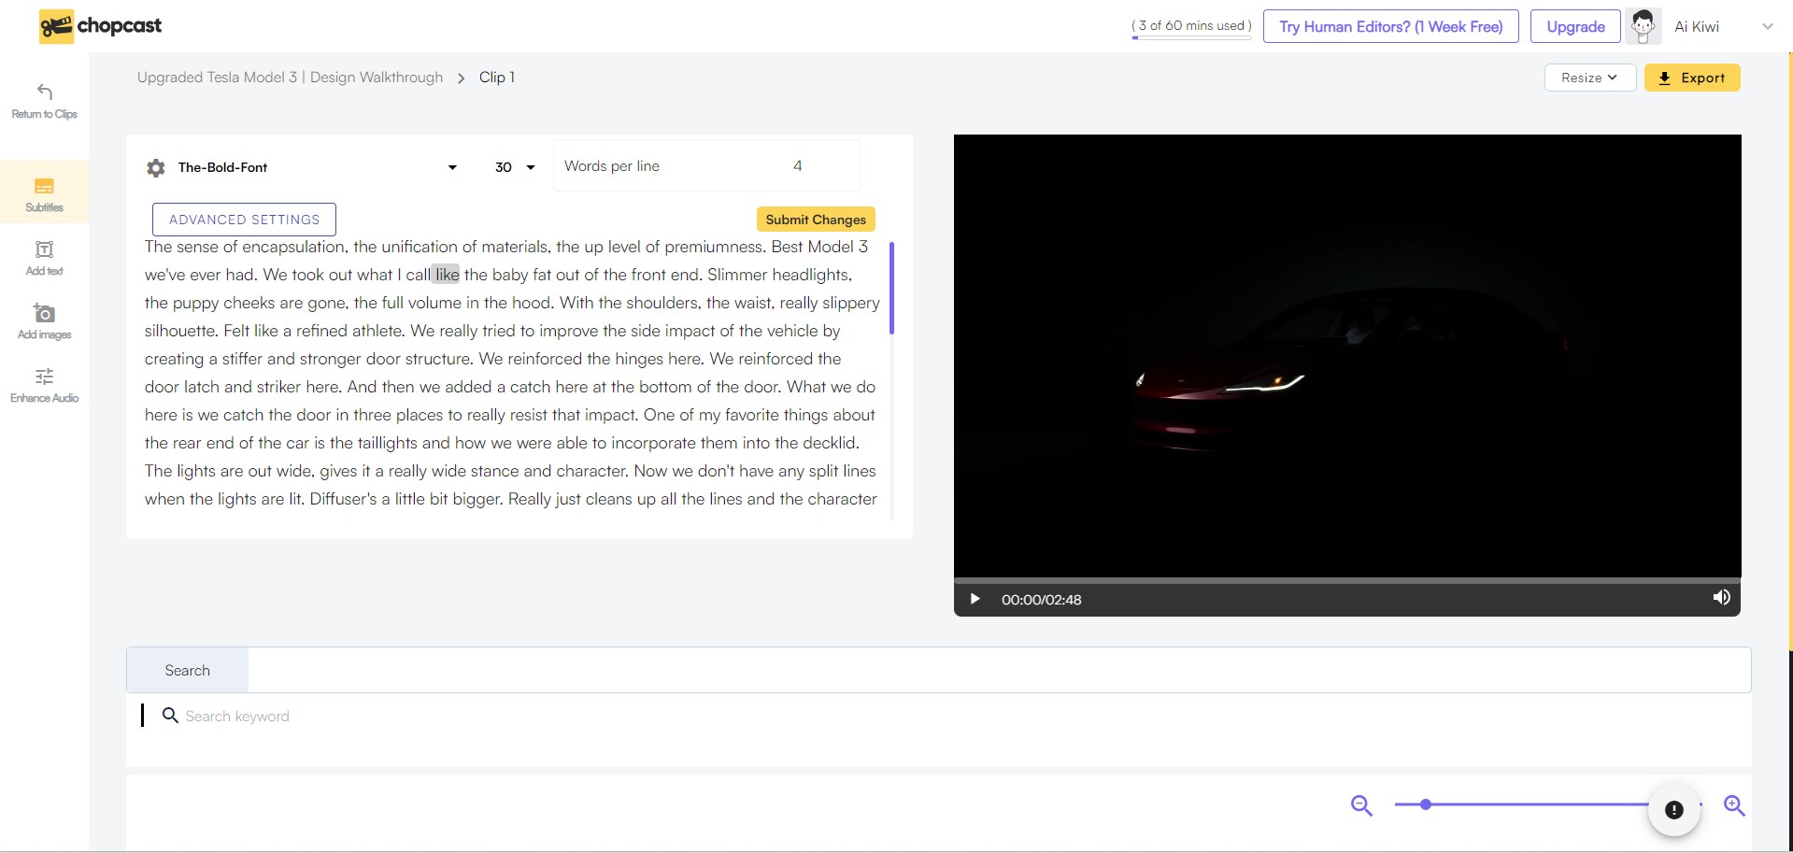This screenshot has width=1793, height=853.
Task: Click the Ai Kiwi profile avatar
Action: [x=1644, y=26]
